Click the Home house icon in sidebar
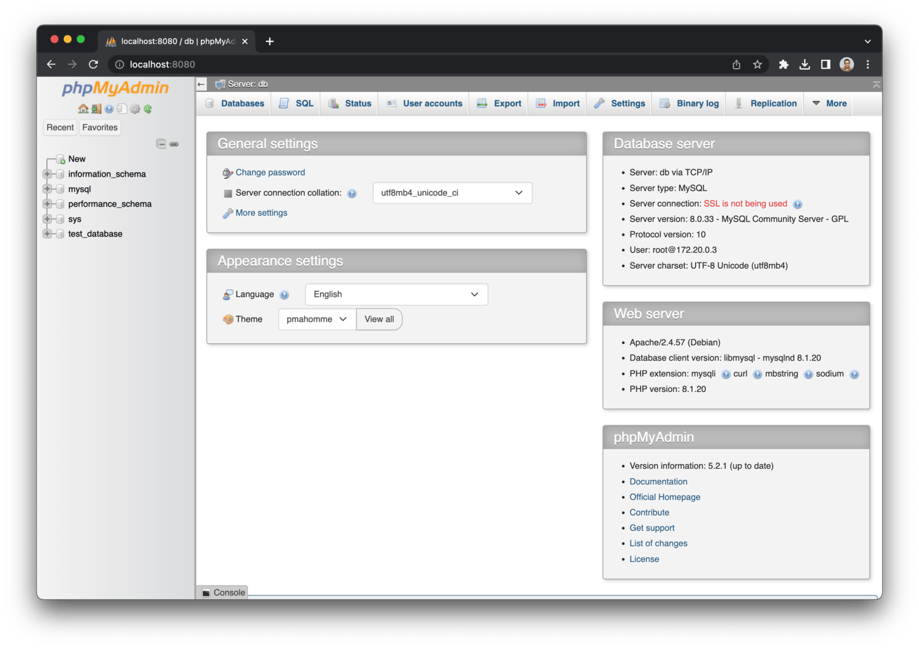Image resolution: width=919 pixels, height=648 pixels. [83, 109]
